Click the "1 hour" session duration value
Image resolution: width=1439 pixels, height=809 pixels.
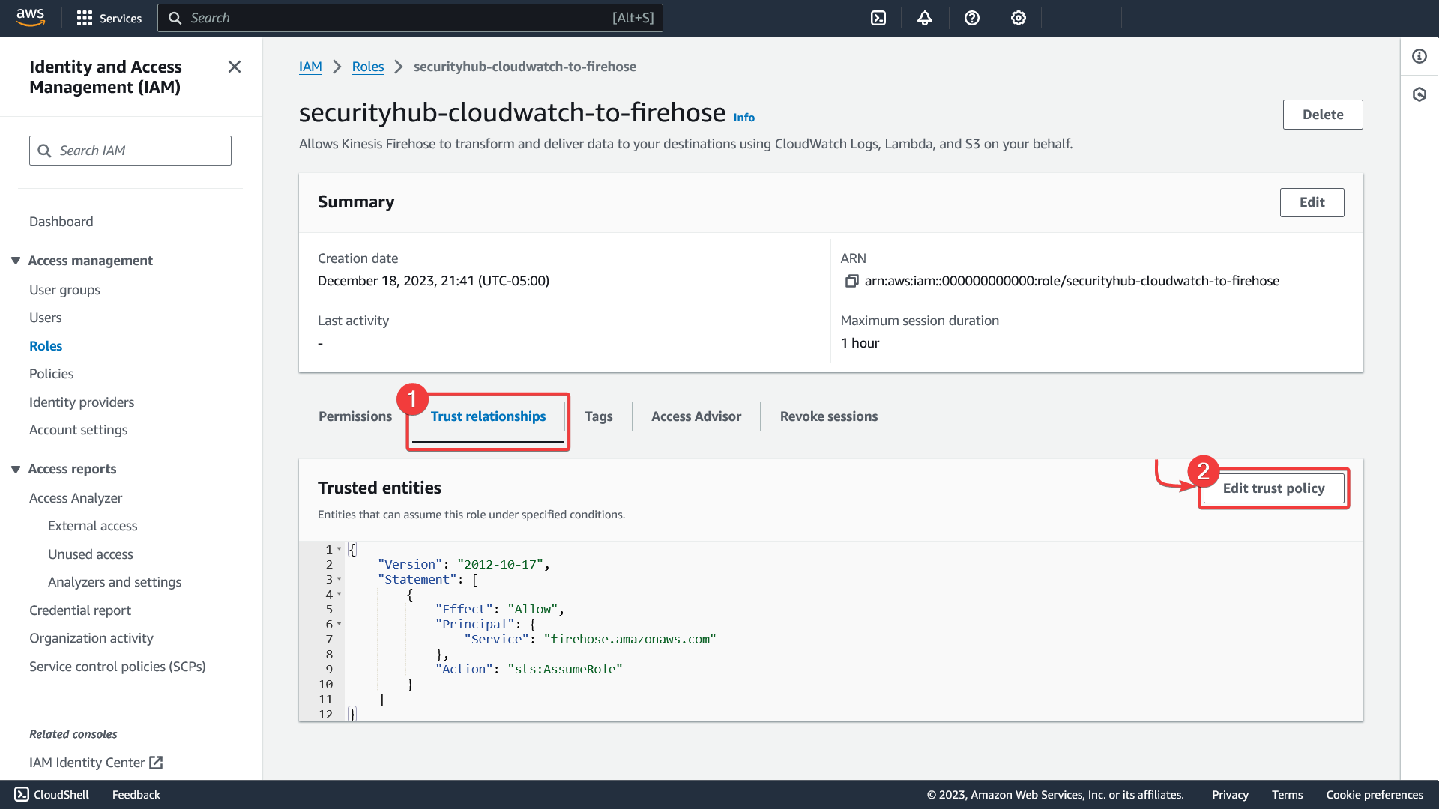tap(860, 343)
